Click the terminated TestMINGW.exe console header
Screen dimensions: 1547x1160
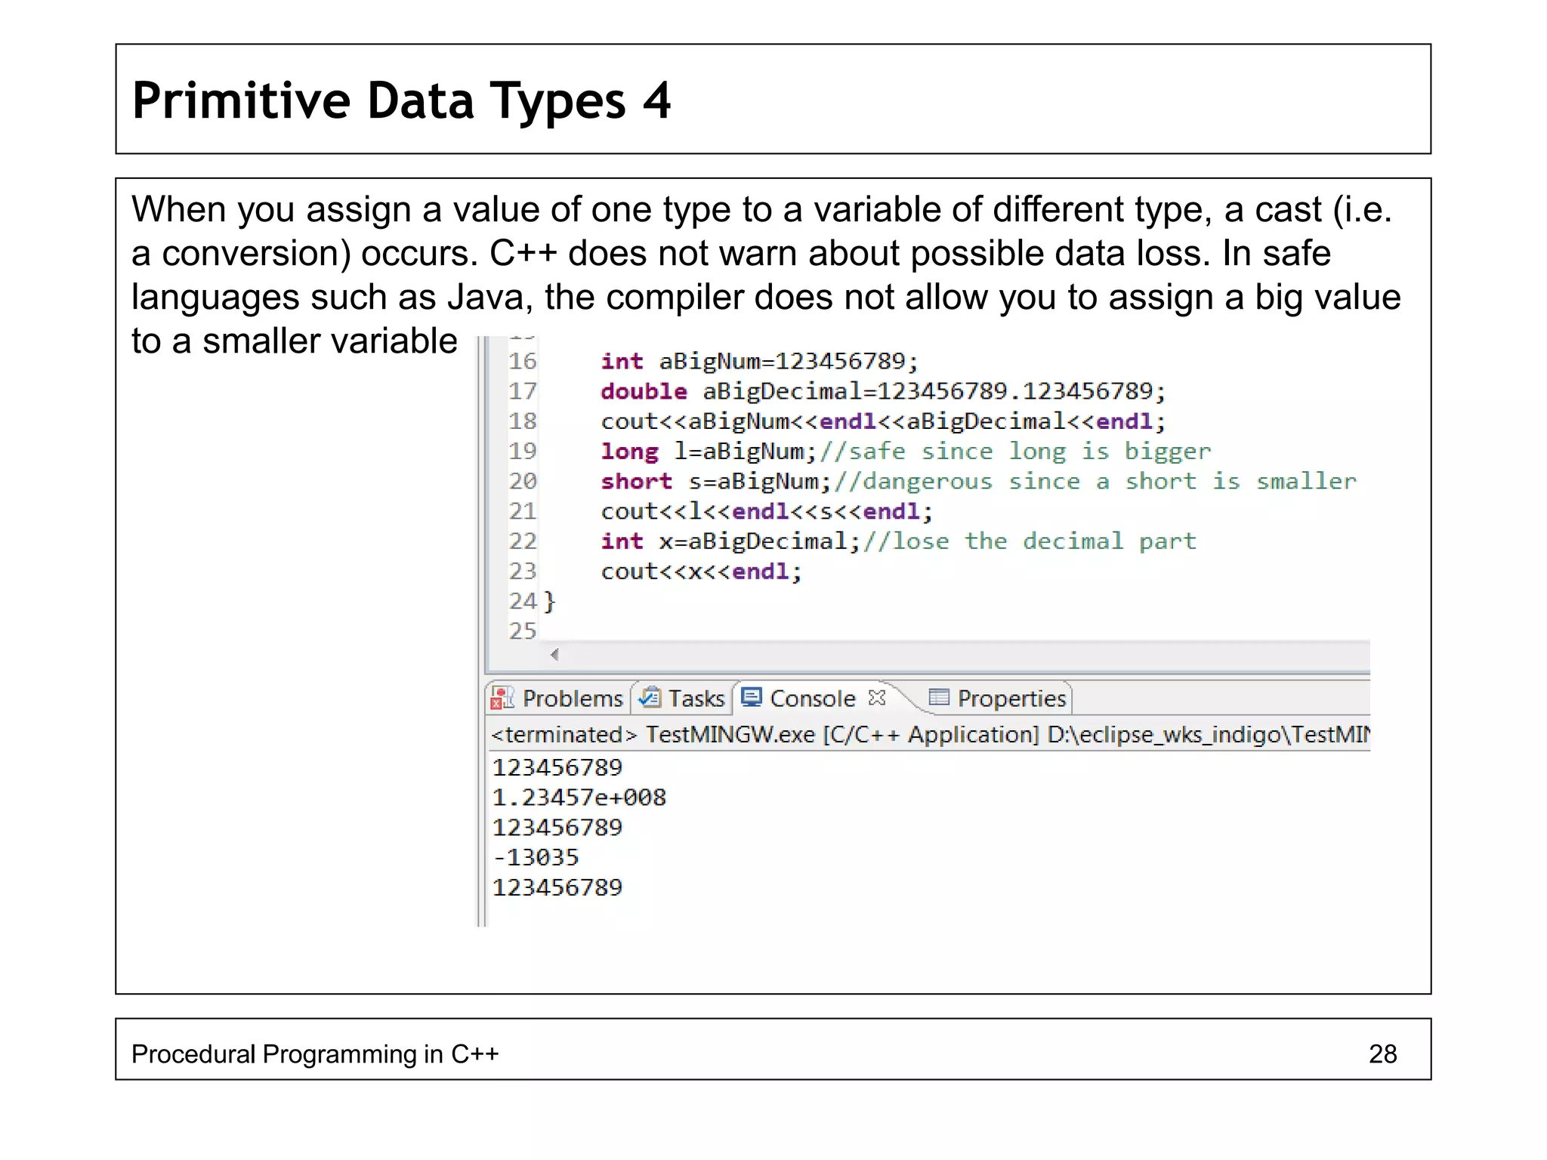[x=929, y=734]
